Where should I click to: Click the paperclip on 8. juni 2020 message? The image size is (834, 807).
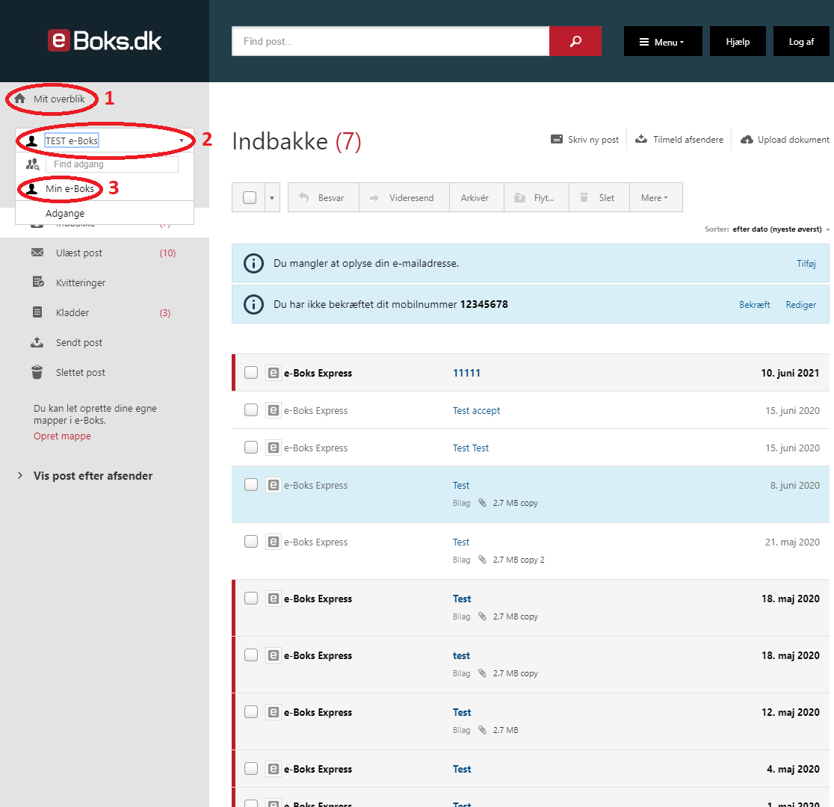tap(483, 503)
